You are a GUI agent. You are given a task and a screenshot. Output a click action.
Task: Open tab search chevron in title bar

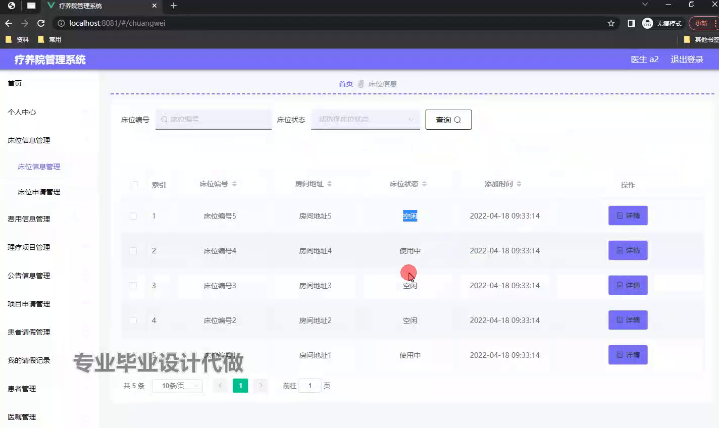pos(645,5)
